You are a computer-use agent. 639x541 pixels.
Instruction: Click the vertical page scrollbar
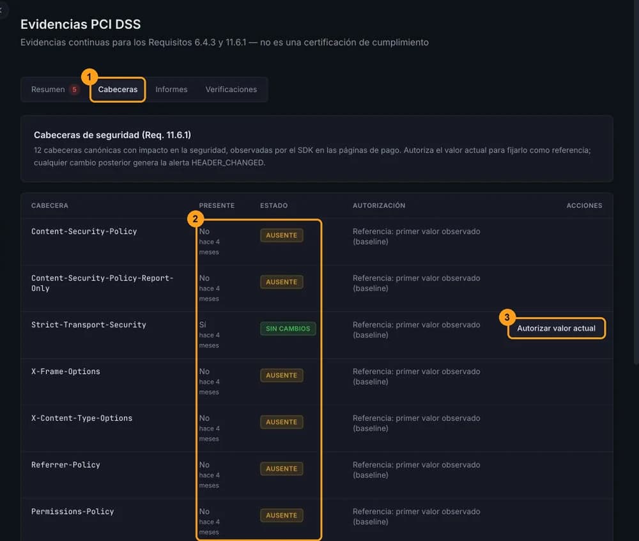(636, 182)
